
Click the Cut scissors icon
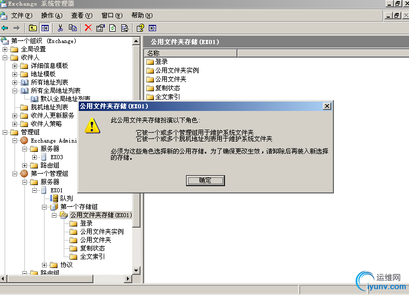point(60,28)
